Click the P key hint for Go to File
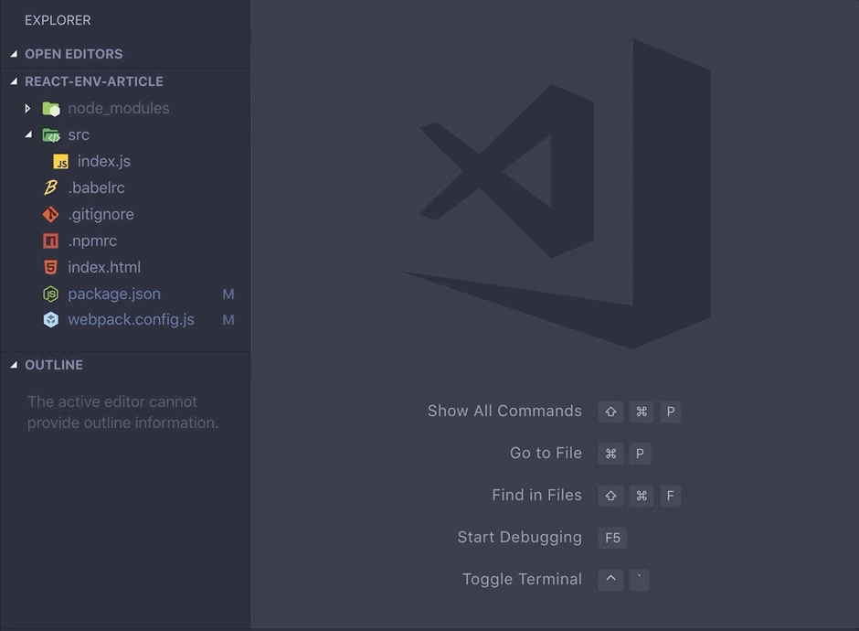The width and height of the screenshot is (859, 631). point(640,454)
